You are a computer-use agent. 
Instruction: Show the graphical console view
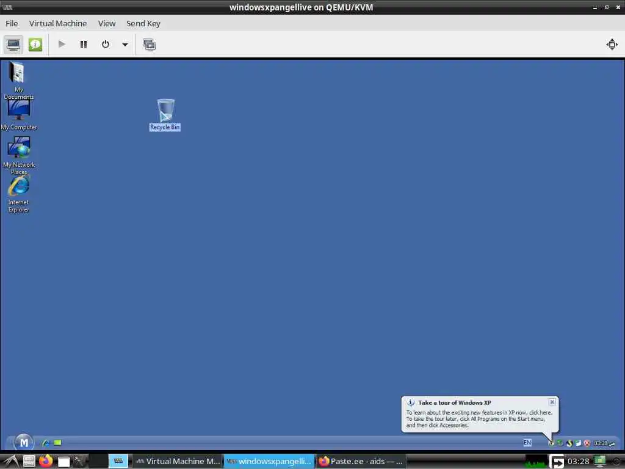point(13,44)
